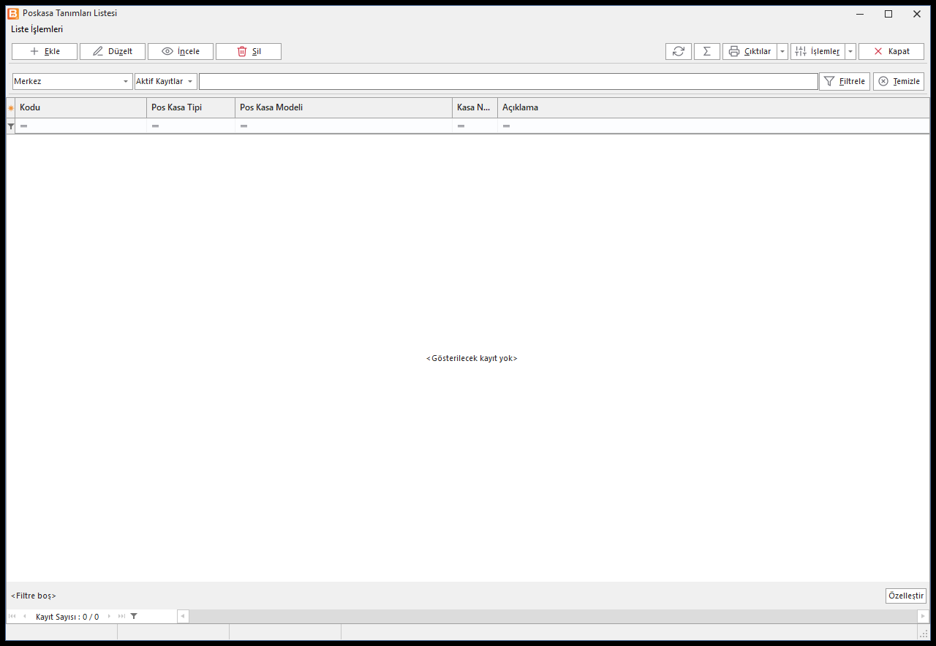The height and width of the screenshot is (646, 936).
Task: Click the filter row cell under Açıklama
Action: (714, 126)
